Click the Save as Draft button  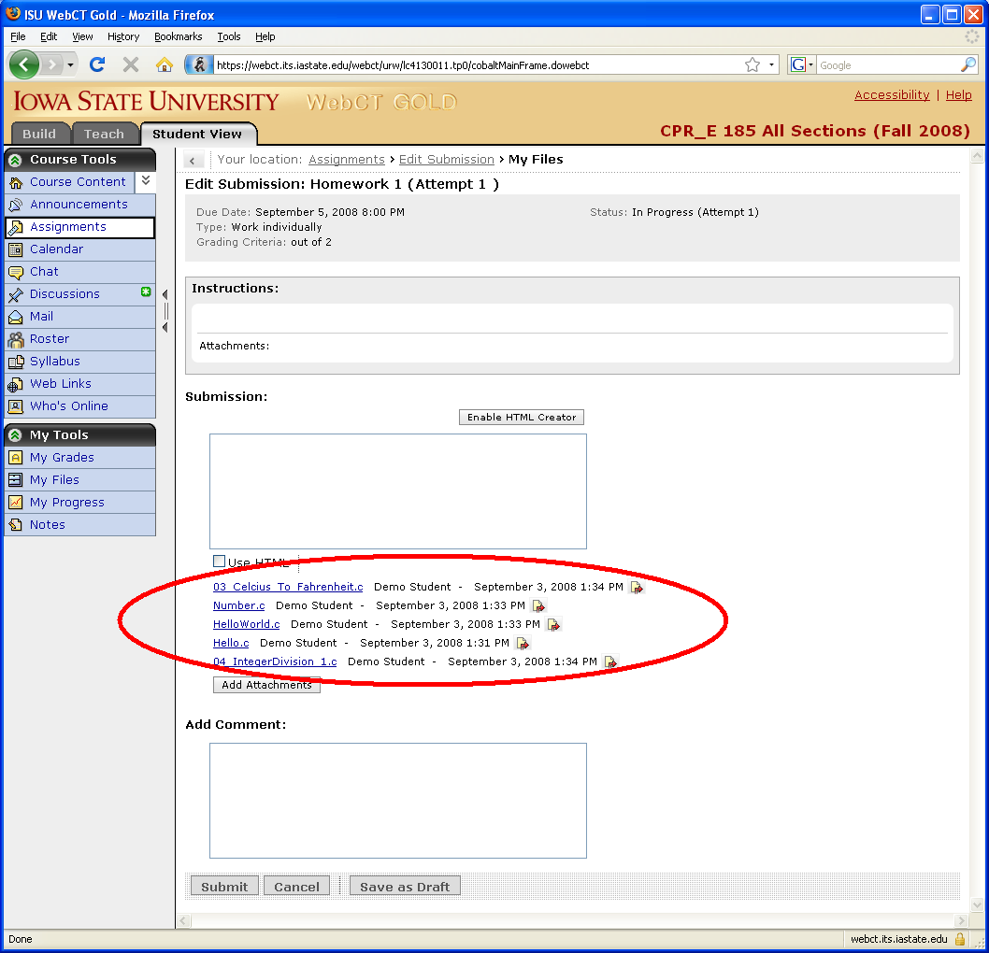405,887
